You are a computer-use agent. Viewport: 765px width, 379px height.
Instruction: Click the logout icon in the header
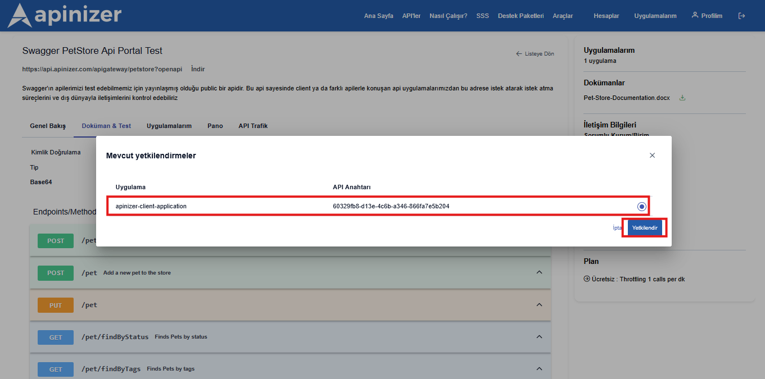[741, 16]
